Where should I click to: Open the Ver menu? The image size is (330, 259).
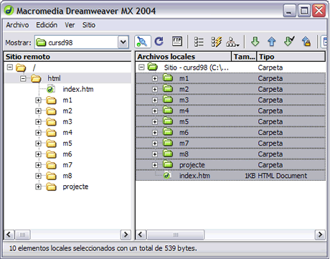tap(70, 25)
